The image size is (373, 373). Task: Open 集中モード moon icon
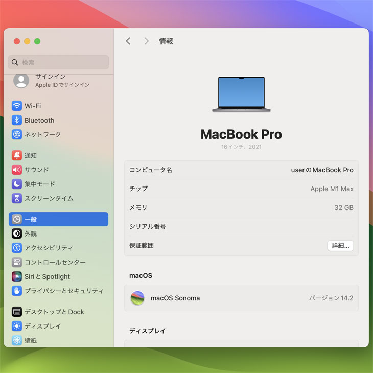(x=17, y=184)
